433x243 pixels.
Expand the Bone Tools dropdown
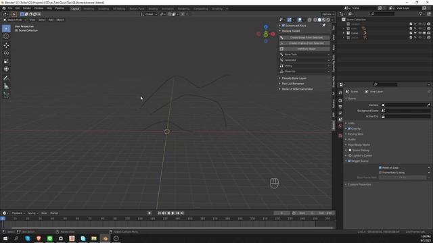pyautogui.click(x=304, y=55)
